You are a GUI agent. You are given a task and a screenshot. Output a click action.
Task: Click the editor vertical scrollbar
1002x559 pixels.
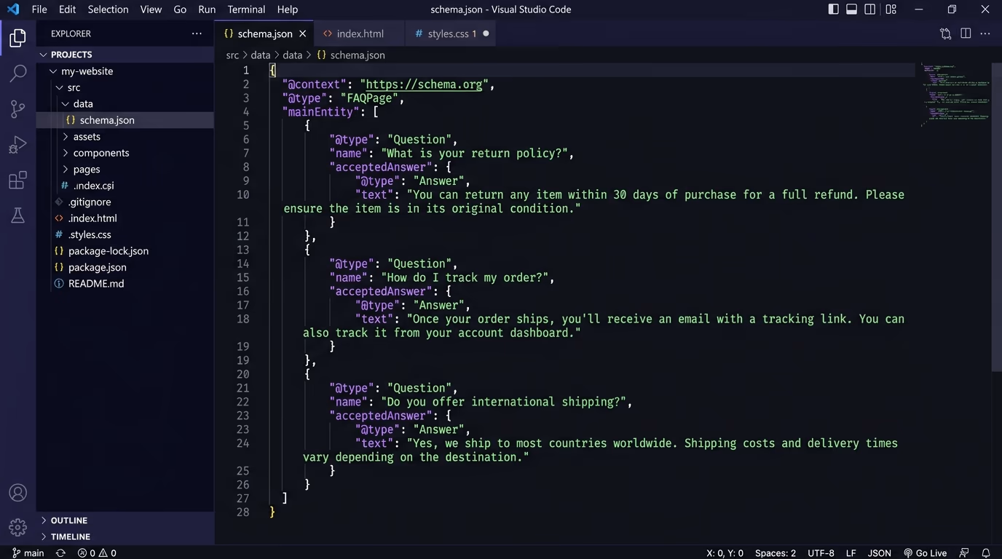pyautogui.click(x=997, y=217)
